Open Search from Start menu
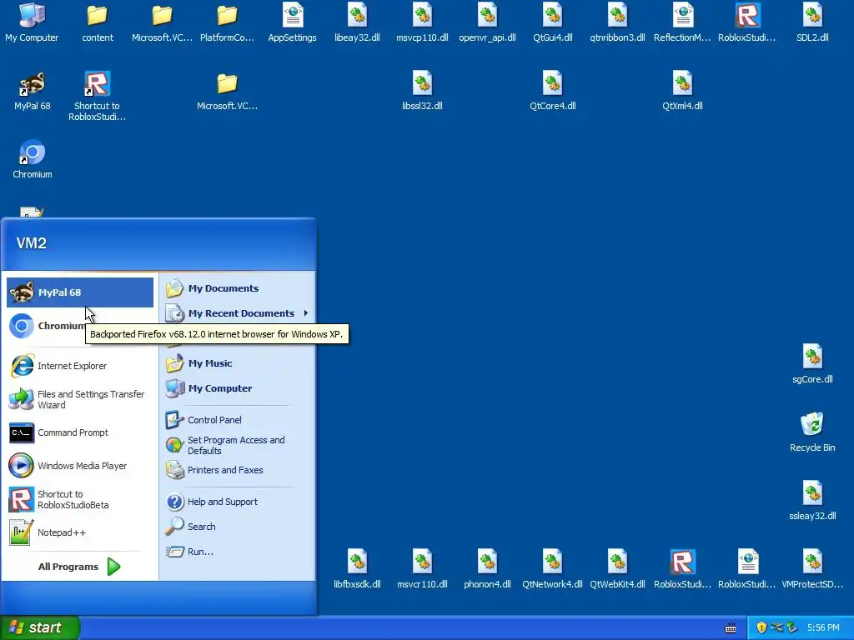Image resolution: width=854 pixels, height=640 pixels. click(238, 527)
